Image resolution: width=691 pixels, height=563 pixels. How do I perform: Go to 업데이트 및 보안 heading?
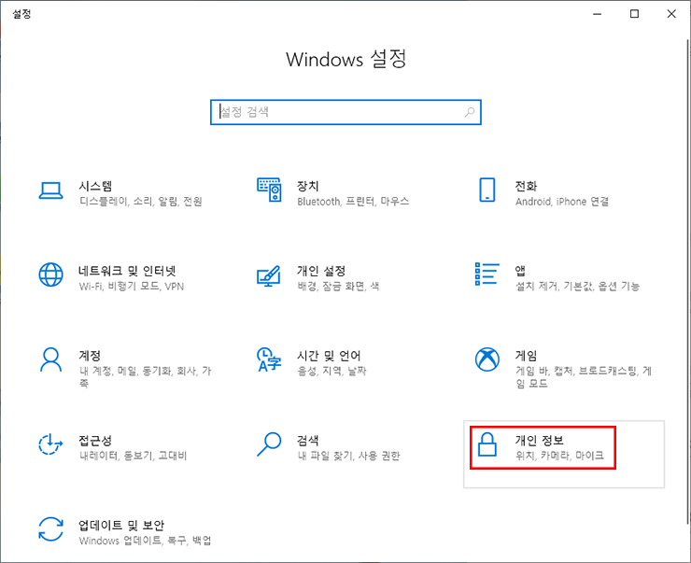click(x=121, y=525)
